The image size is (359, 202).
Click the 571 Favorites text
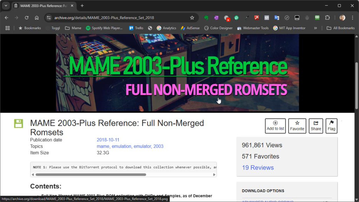[260, 156]
